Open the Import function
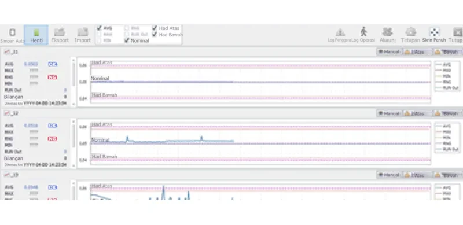This screenshot has width=463, height=225. point(83,35)
